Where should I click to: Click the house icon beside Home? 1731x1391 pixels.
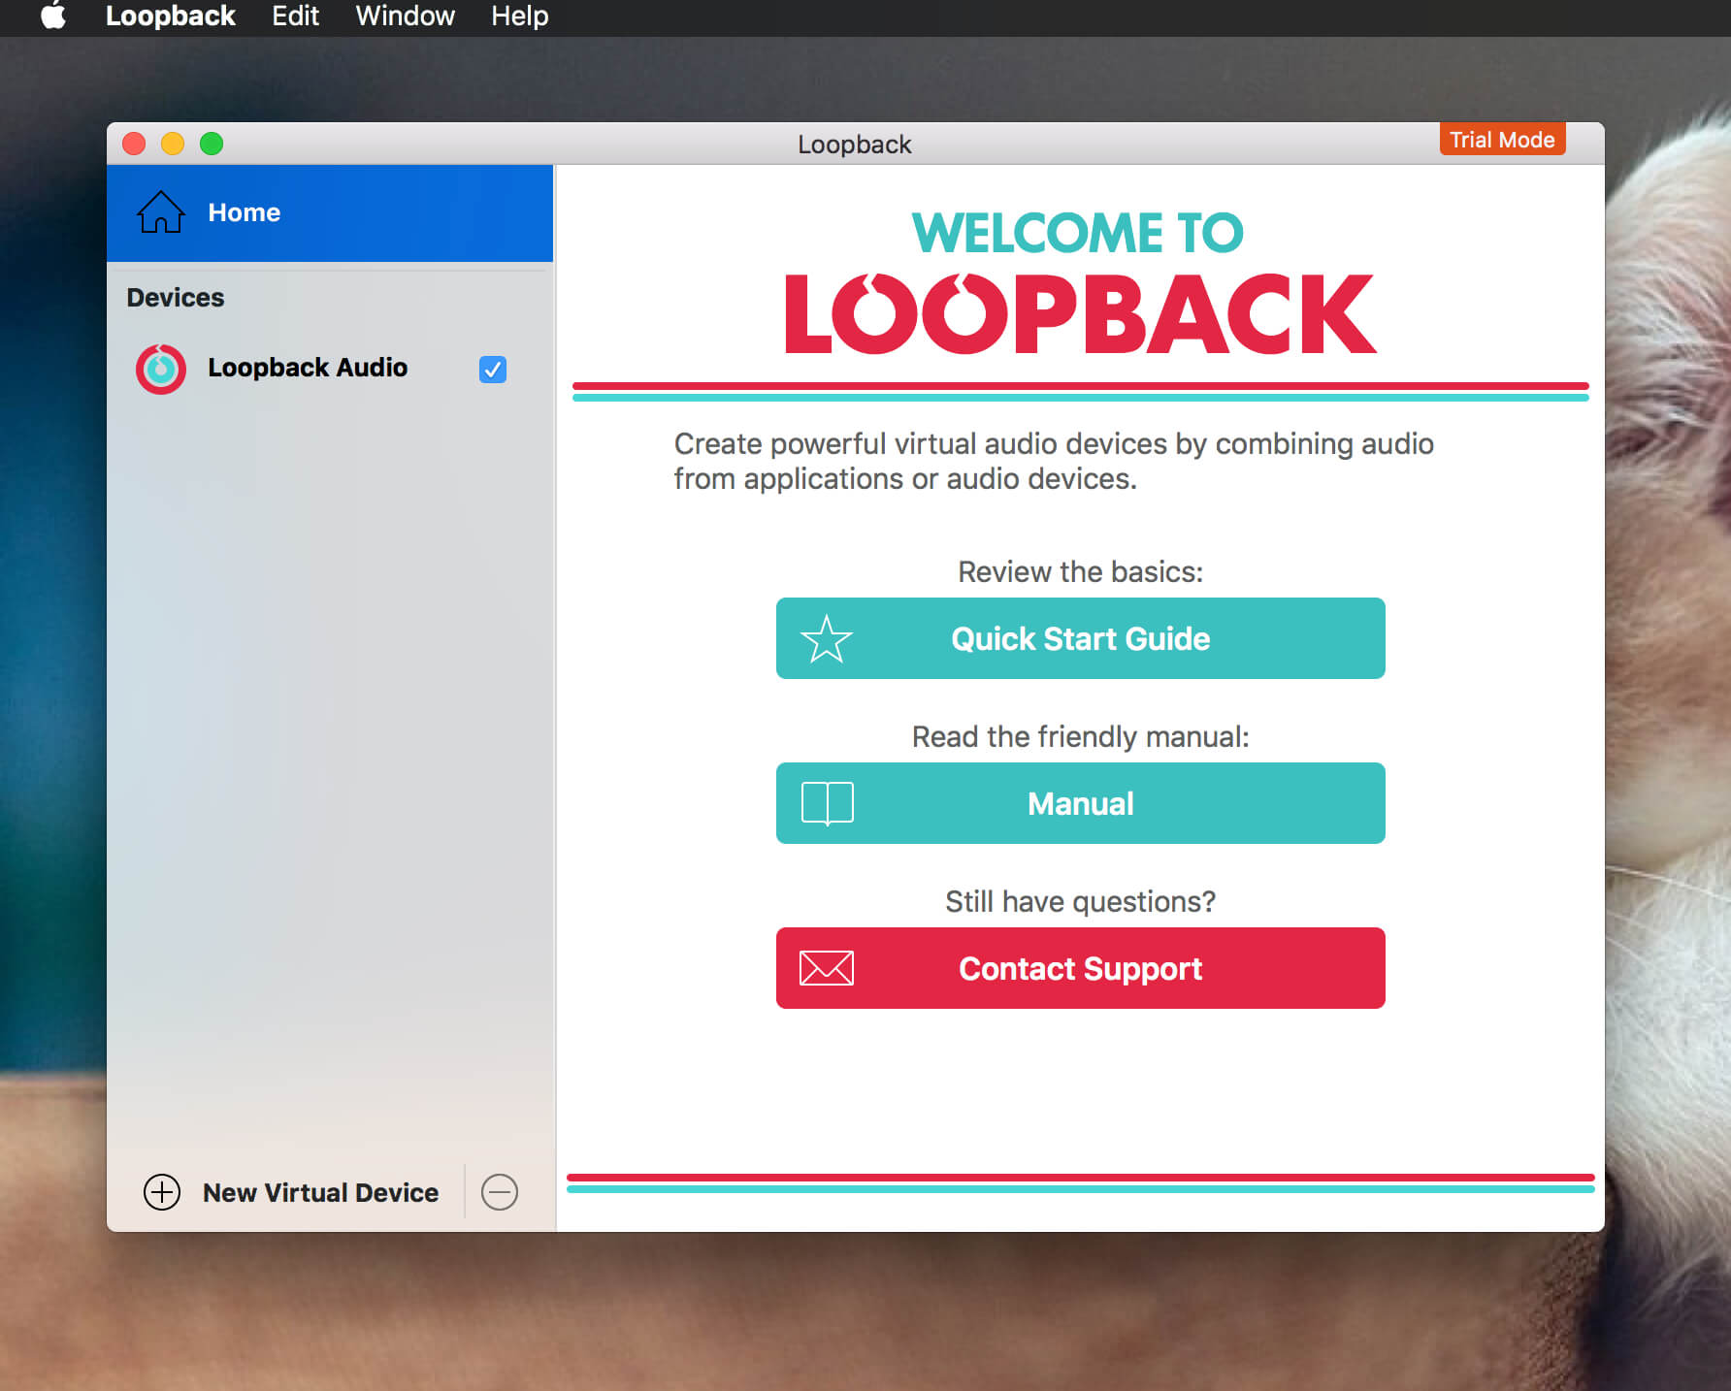click(x=160, y=211)
